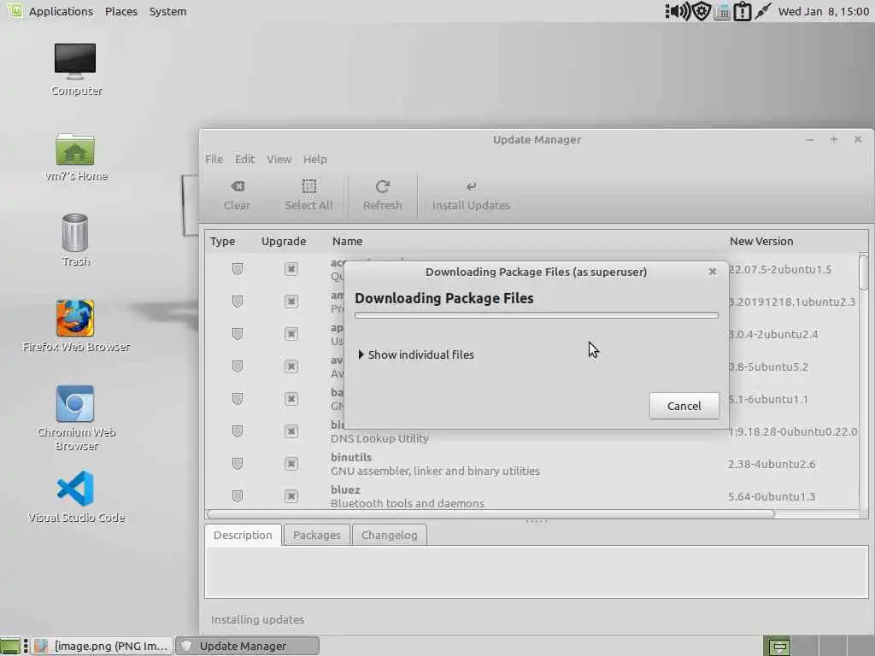Open the File menu in Update Manager
875x656 pixels.
coord(214,159)
